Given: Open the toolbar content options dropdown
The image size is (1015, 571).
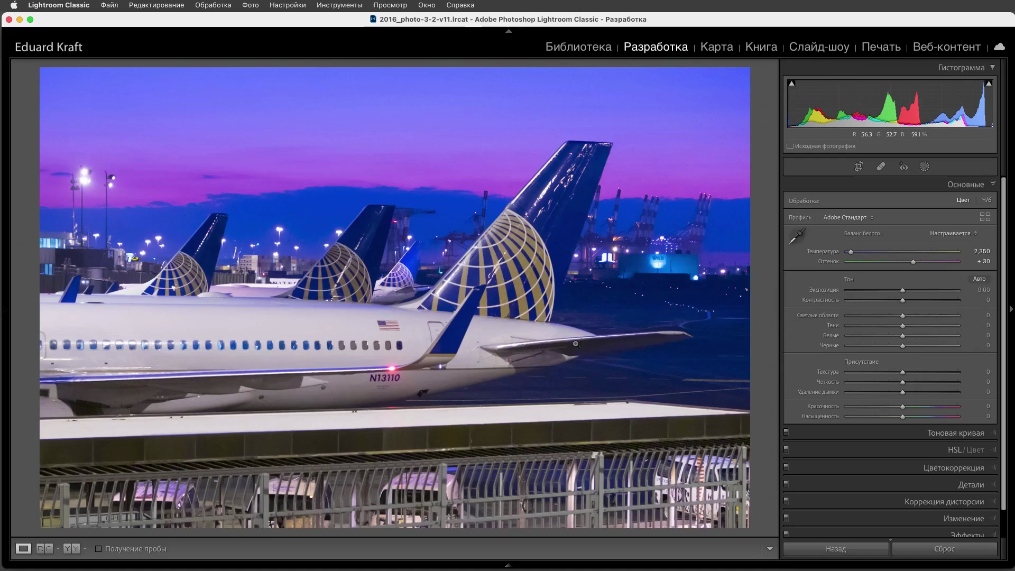Looking at the screenshot, I should pyautogui.click(x=770, y=549).
